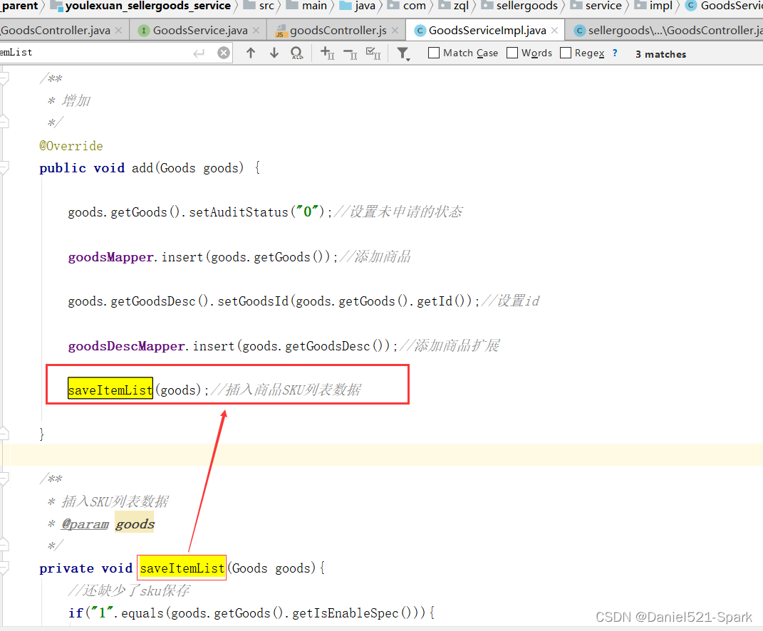The image size is (763, 631).
Task: Collapse 插入SKU列表数据 javadoc fold
Action: point(4,479)
